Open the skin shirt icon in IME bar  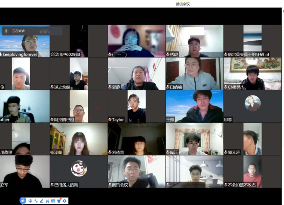point(59,201)
